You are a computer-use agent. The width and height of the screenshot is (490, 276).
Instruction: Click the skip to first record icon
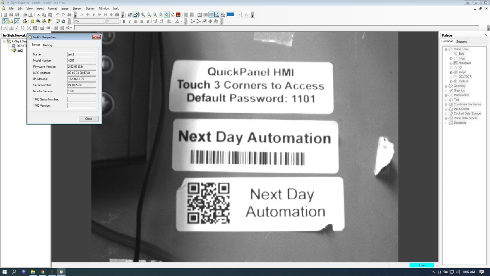82,15
